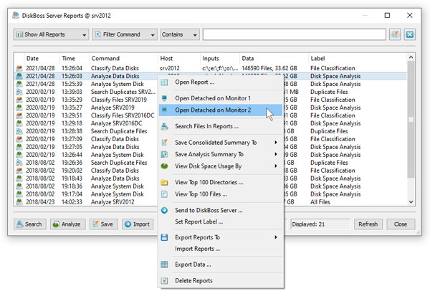Click the Save Analysis Summary icon

(164, 154)
